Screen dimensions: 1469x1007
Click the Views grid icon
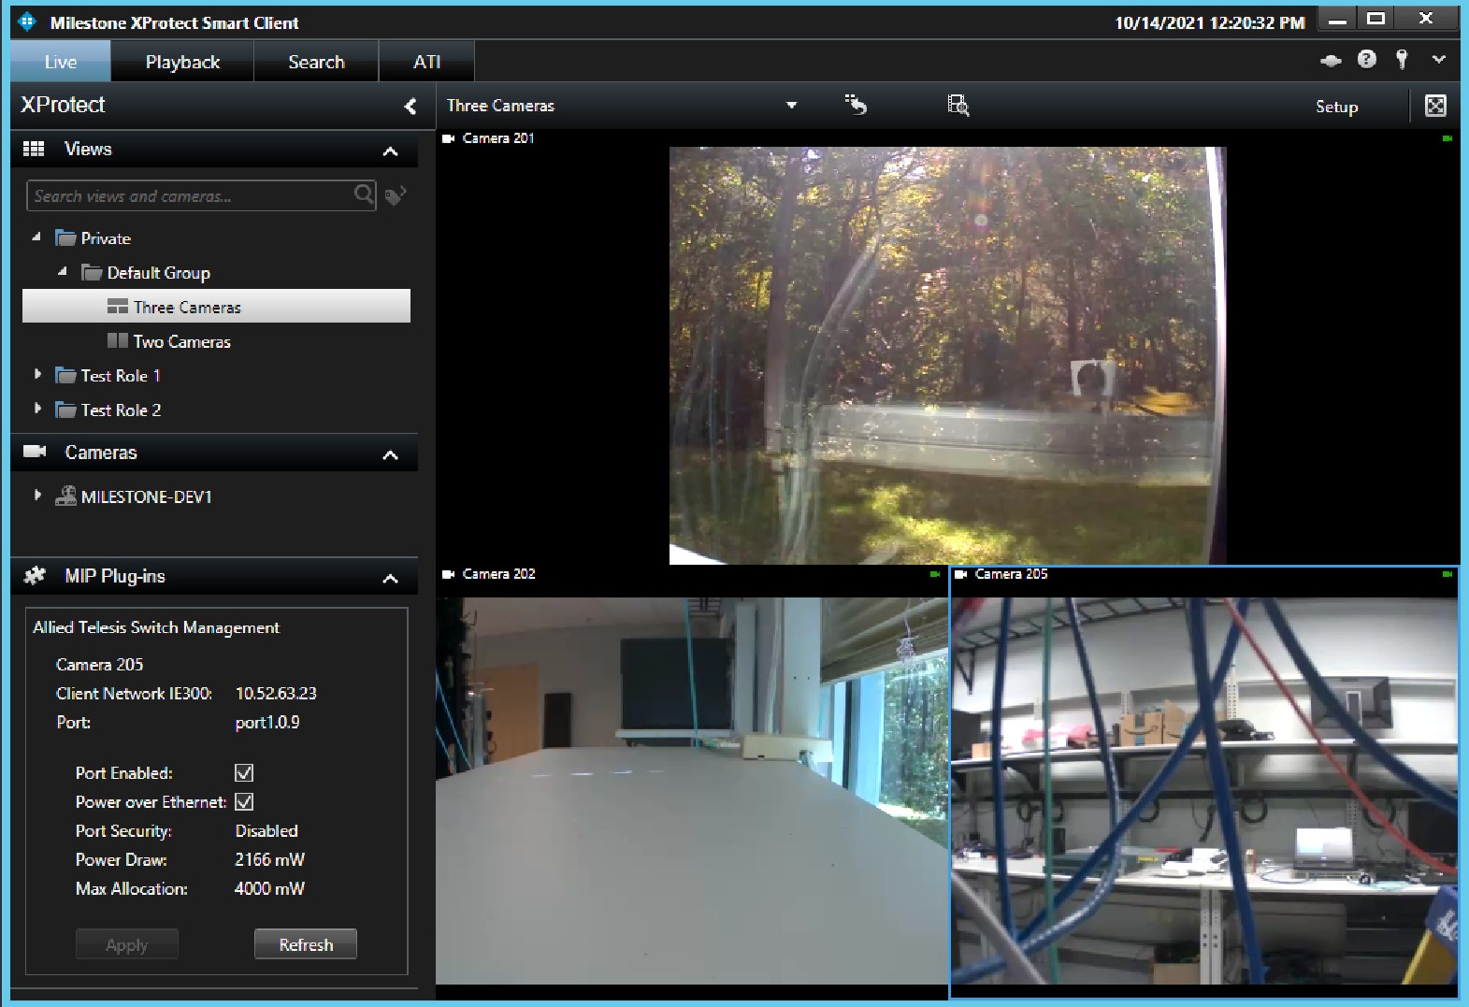pos(34,149)
